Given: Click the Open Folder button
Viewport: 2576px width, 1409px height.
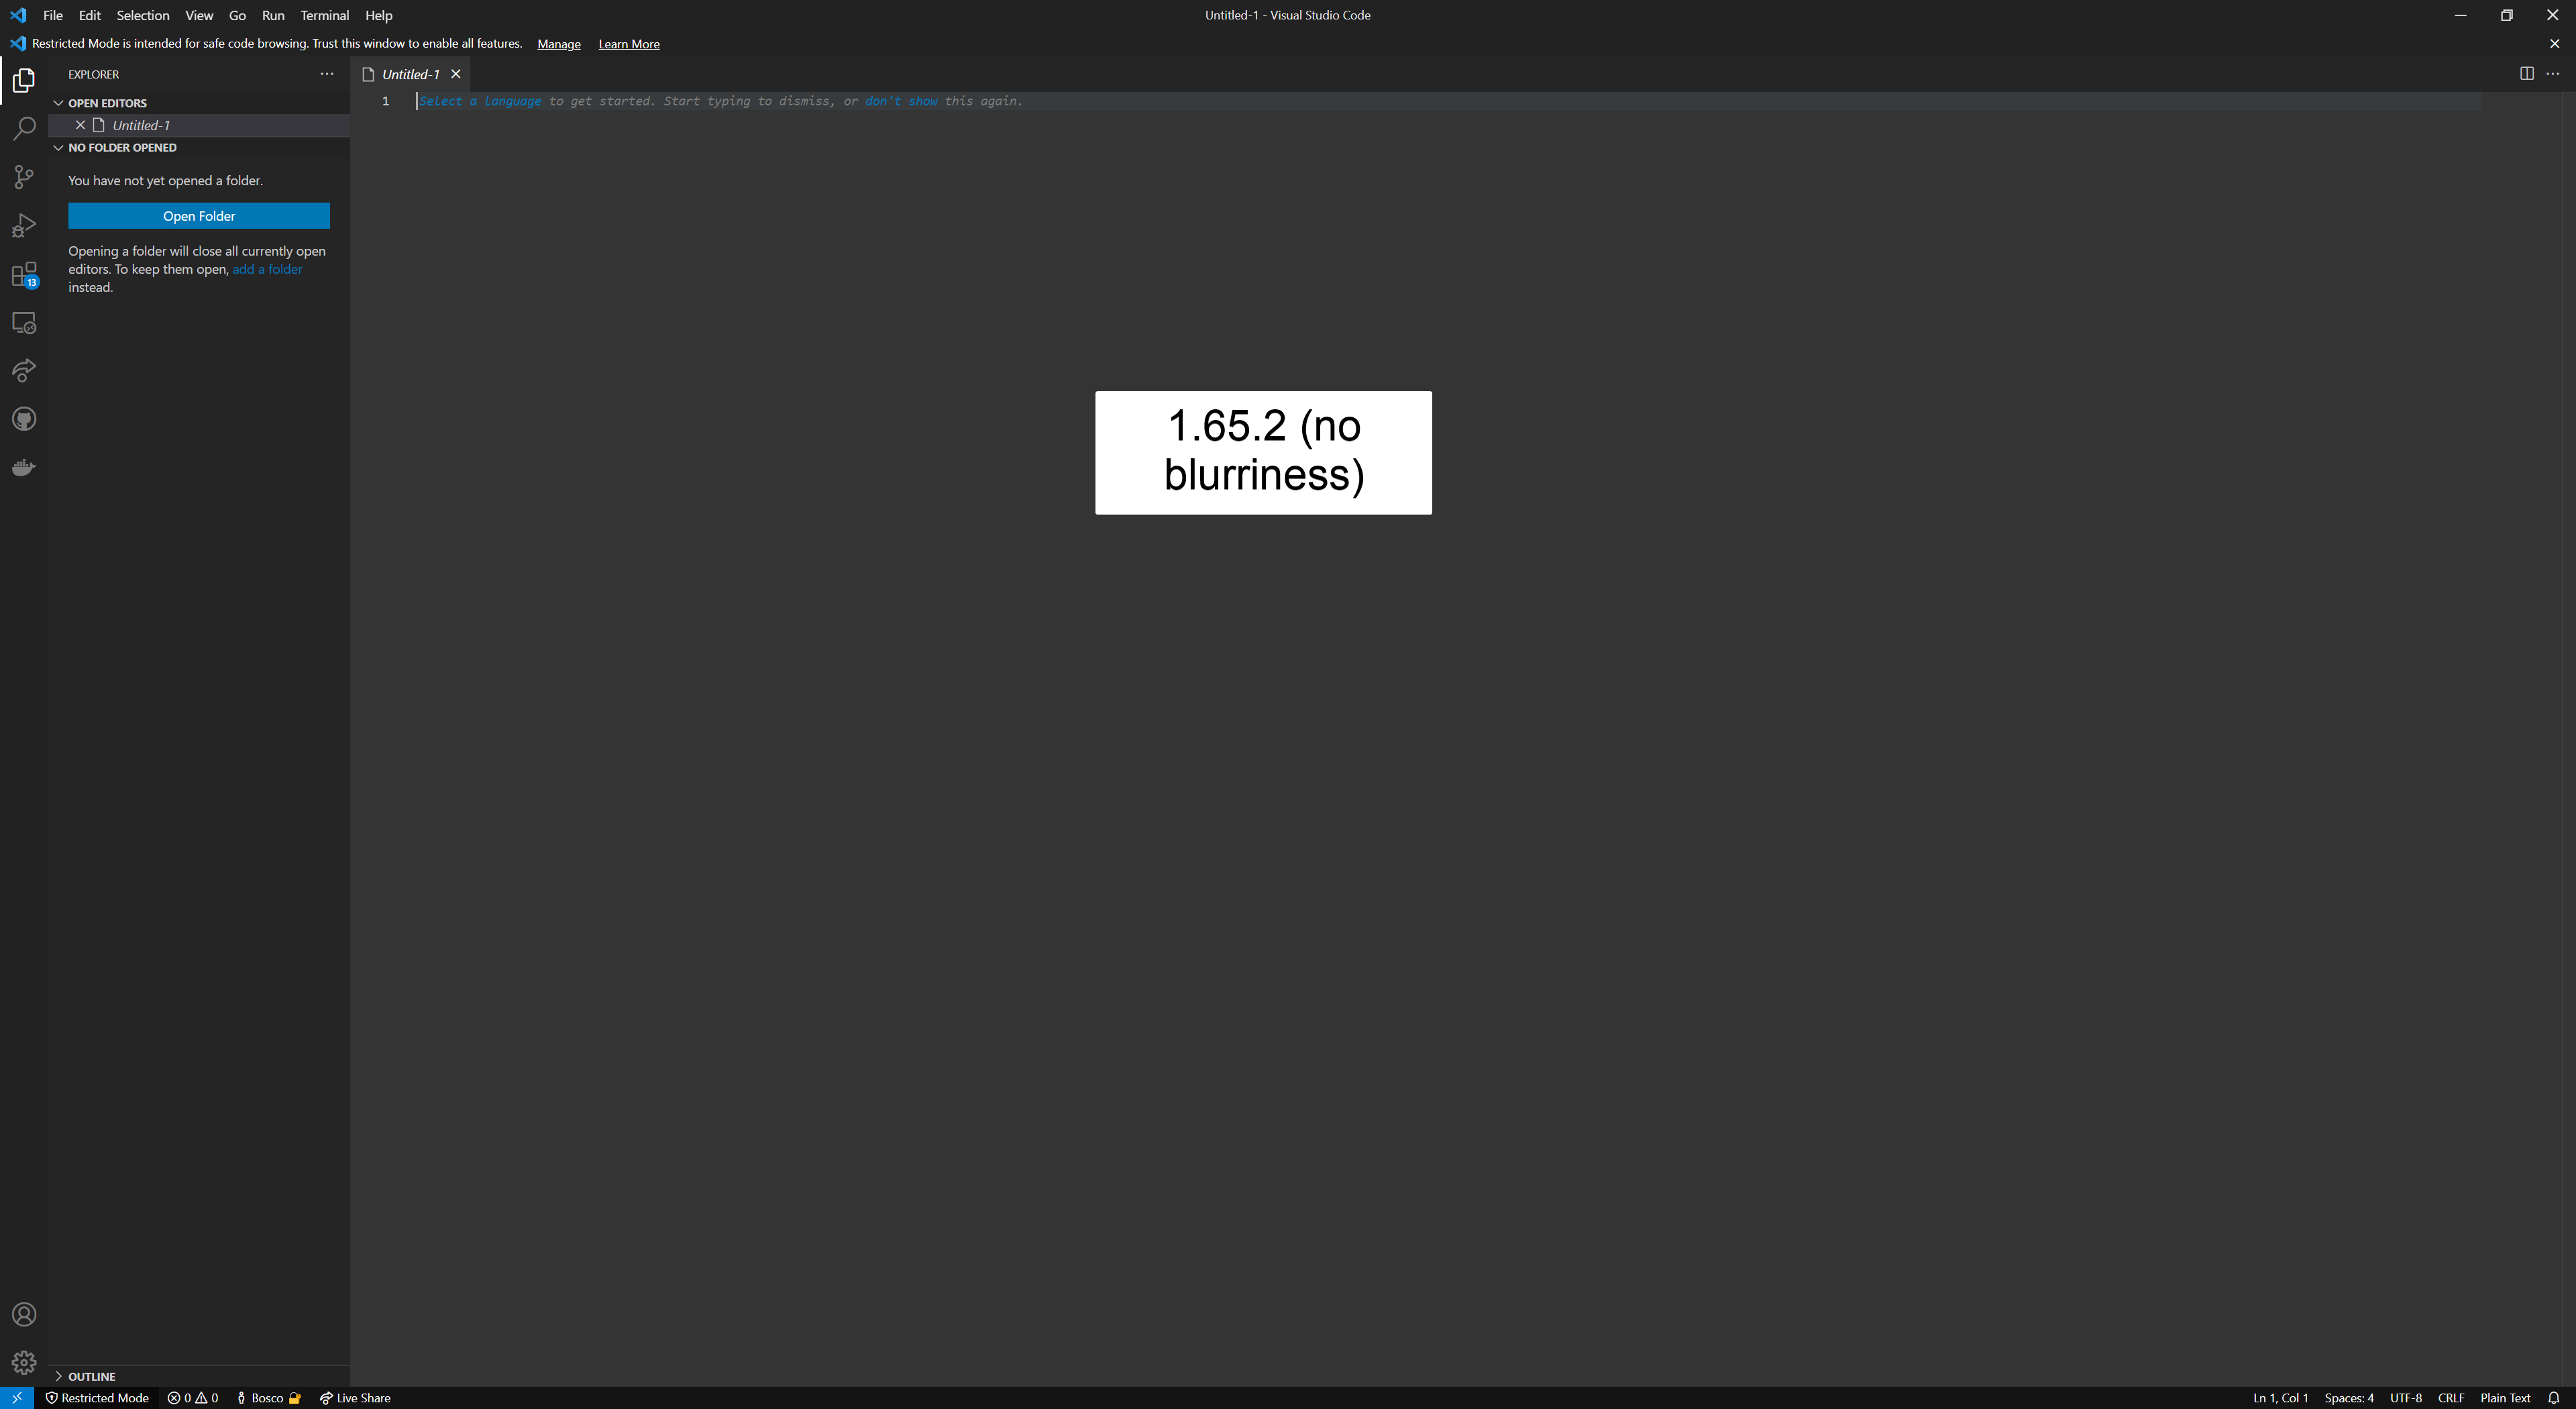Looking at the screenshot, I should (199, 215).
